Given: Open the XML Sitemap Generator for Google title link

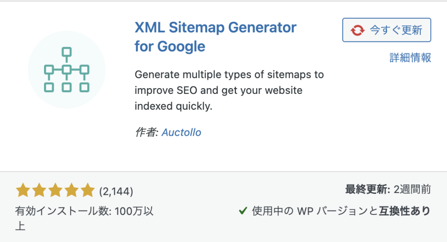Looking at the screenshot, I should click(x=216, y=37).
